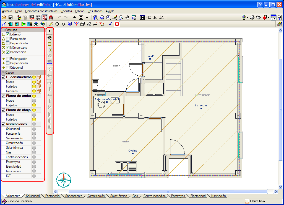Open the globe icon dropdown arrow
The image size is (284, 205).
(247, 18)
